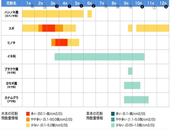The width and height of the screenshot is (174, 130).
Task: Click ハンノキ属's small yellow June bar
Action: pyautogui.click(x=90, y=14)
